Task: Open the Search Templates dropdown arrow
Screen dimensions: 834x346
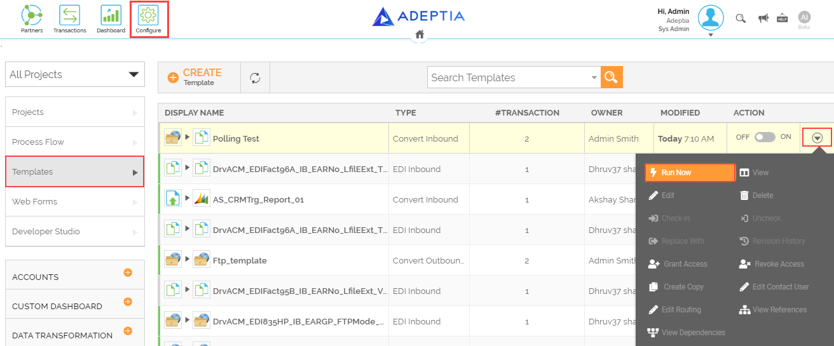Action: [x=594, y=77]
